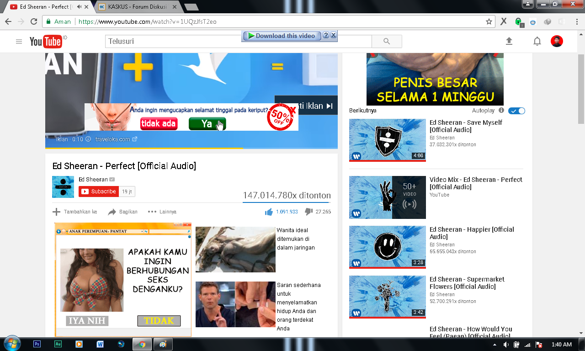The width and height of the screenshot is (585, 351).
Task: Click the red tidak ada button
Action: pos(159,124)
